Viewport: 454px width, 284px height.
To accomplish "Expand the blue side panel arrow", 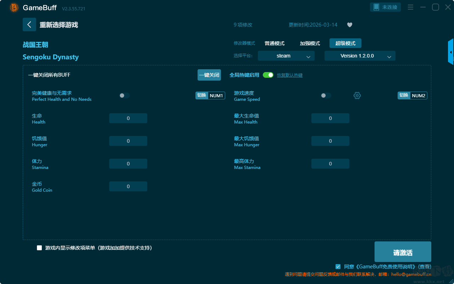I will 451,52.
